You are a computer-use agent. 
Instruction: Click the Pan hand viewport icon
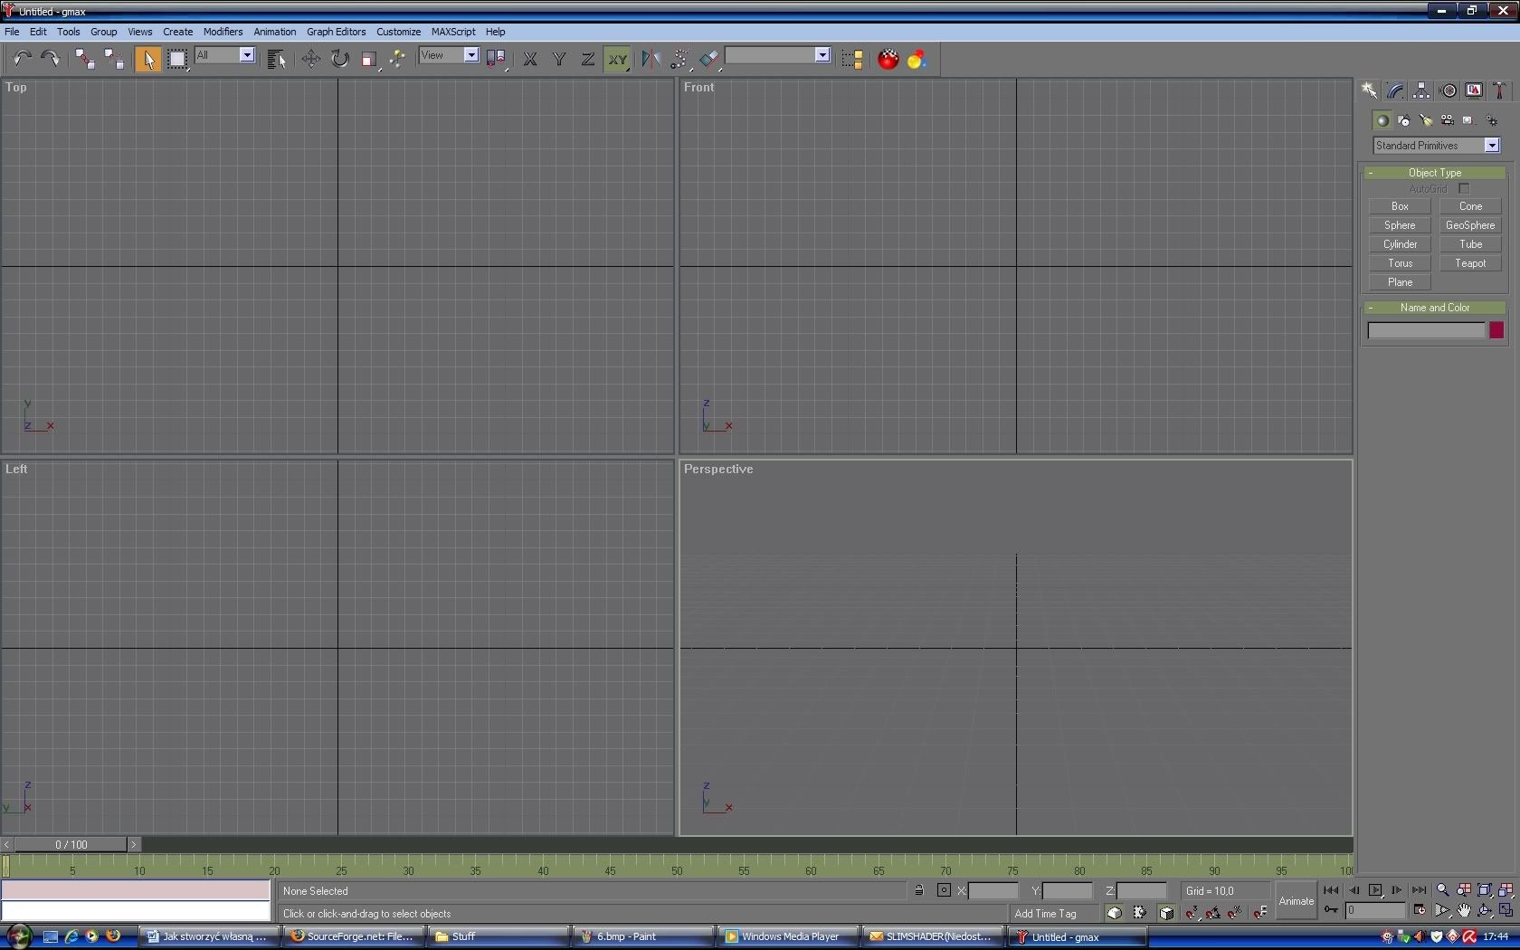(1463, 911)
